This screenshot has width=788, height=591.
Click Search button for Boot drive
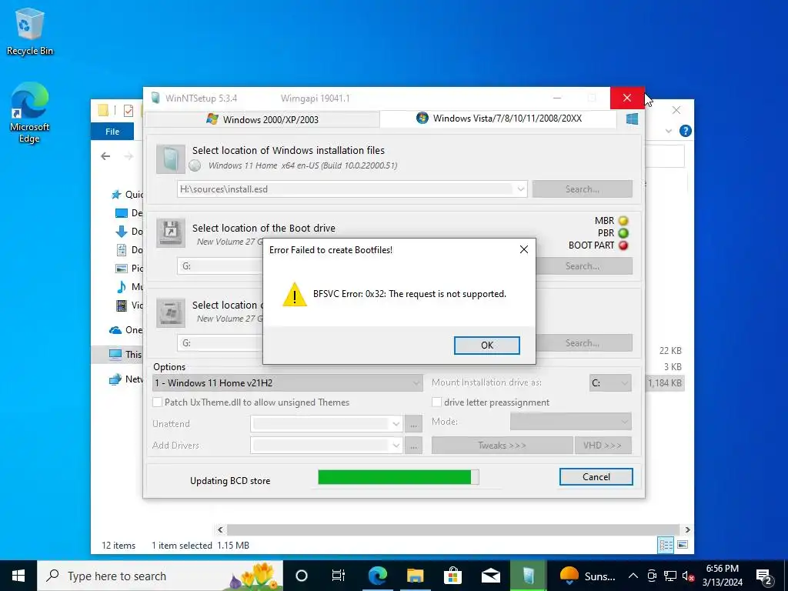pyautogui.click(x=582, y=265)
